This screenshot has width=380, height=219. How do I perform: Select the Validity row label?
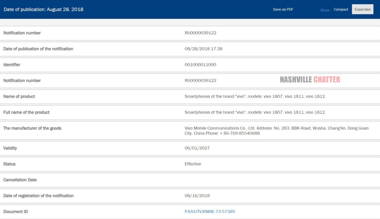click(10, 148)
